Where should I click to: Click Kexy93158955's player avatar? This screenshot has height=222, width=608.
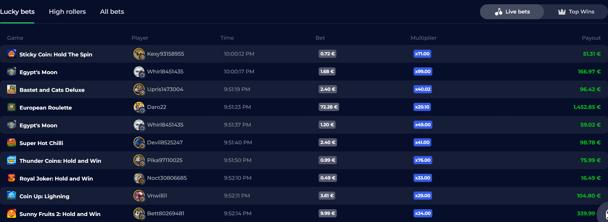pyautogui.click(x=139, y=54)
